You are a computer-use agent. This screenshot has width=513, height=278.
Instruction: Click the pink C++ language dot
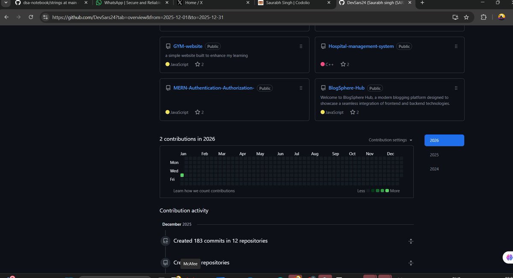coord(322,64)
